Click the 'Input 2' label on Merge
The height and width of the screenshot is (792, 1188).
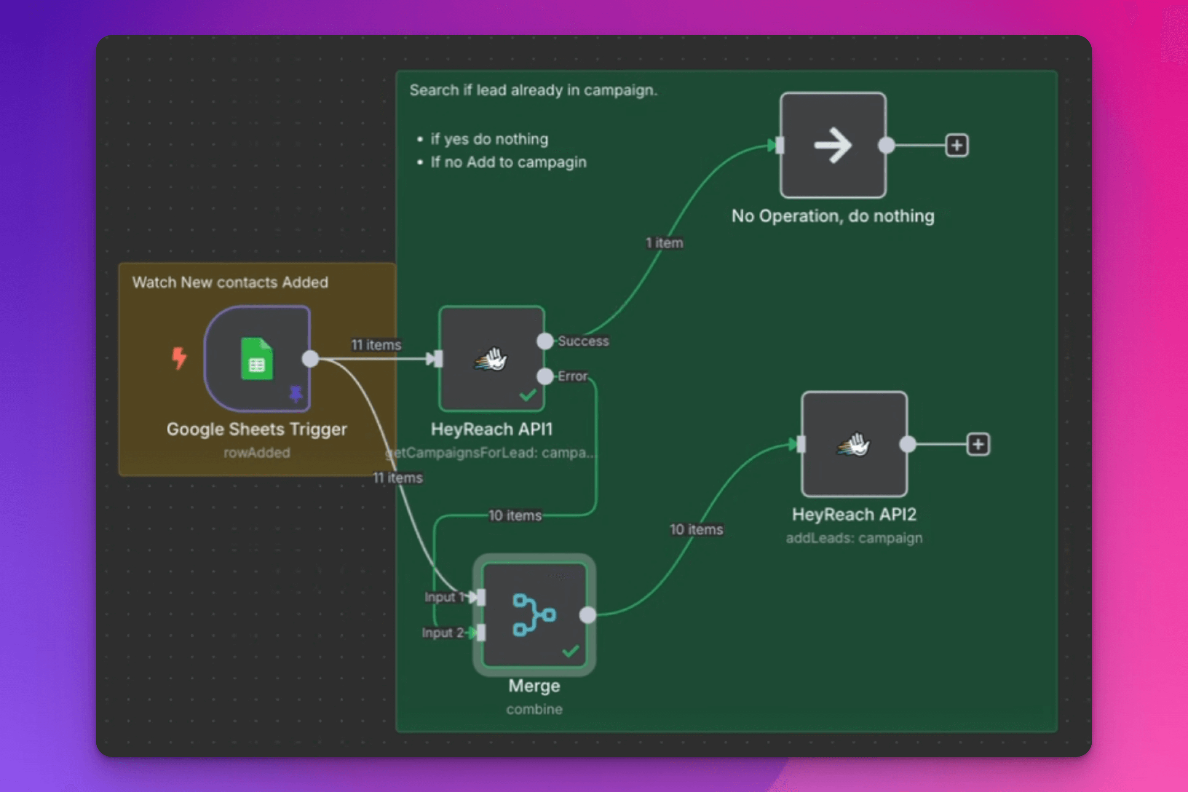[442, 633]
